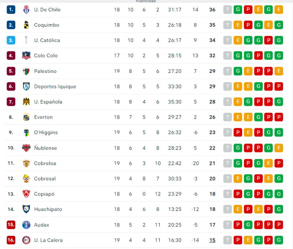Open the U. Católica team page
The image size is (293, 249).
(x=48, y=40)
